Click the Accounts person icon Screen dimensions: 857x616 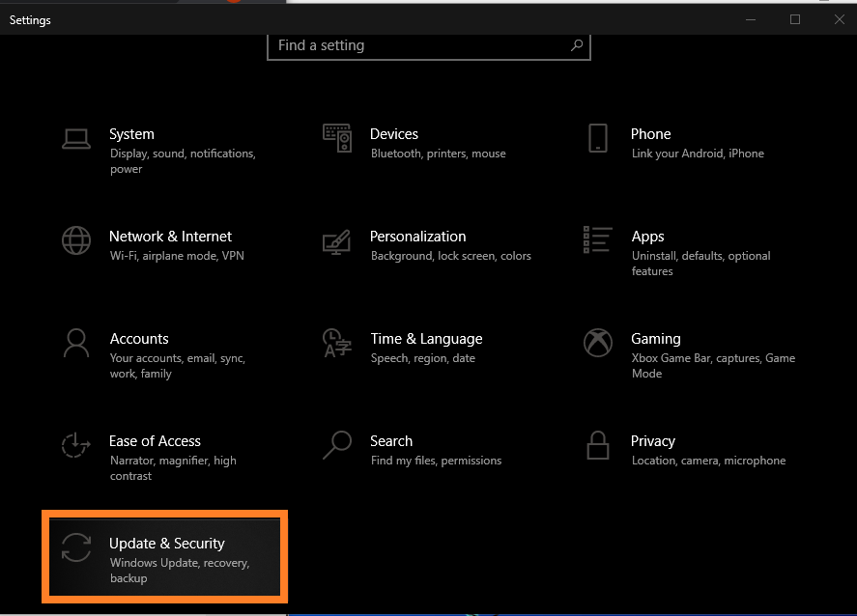76,343
